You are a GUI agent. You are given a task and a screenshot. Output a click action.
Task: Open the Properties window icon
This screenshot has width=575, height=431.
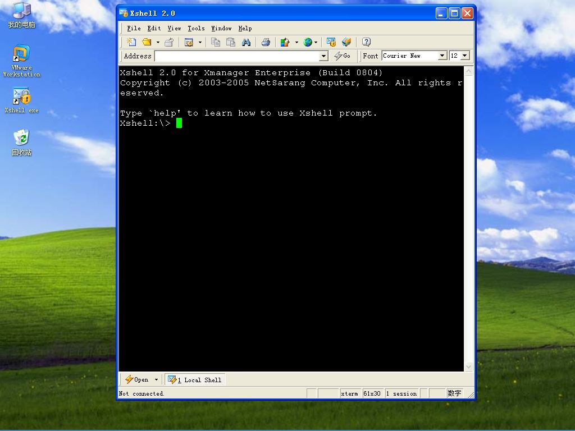(x=189, y=42)
